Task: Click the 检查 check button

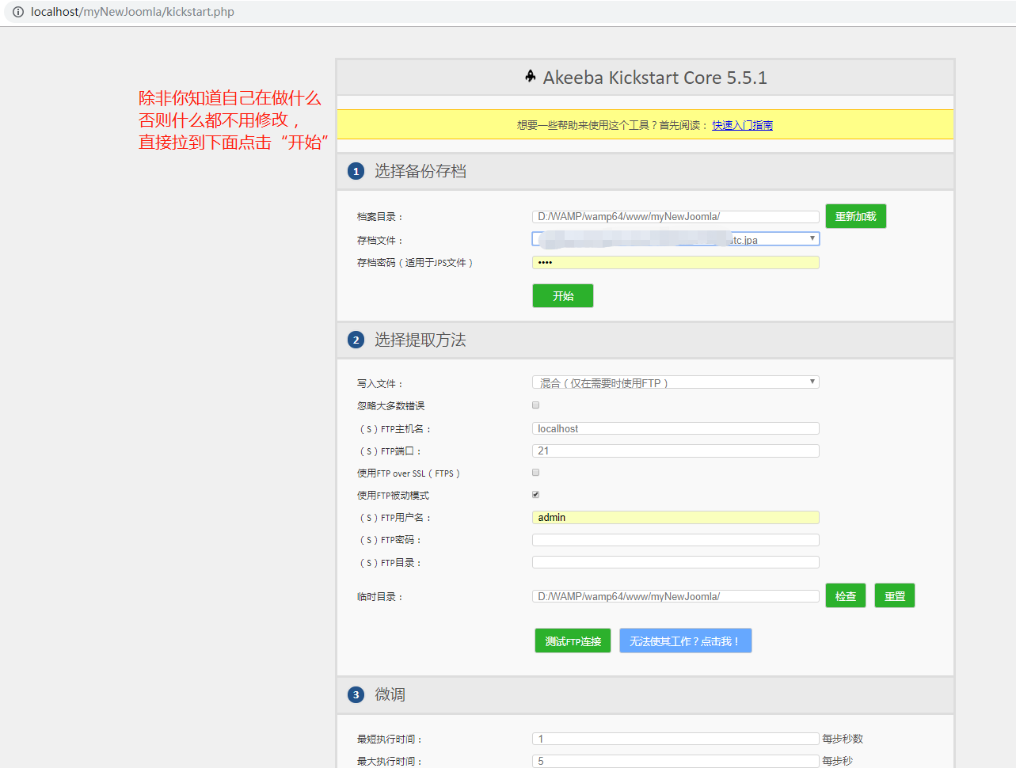Action: [x=846, y=595]
